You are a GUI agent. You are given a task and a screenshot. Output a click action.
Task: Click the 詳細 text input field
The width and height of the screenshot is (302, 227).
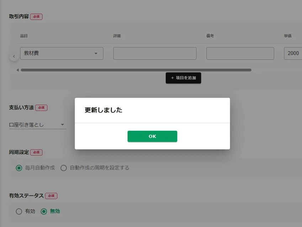[x=155, y=53]
